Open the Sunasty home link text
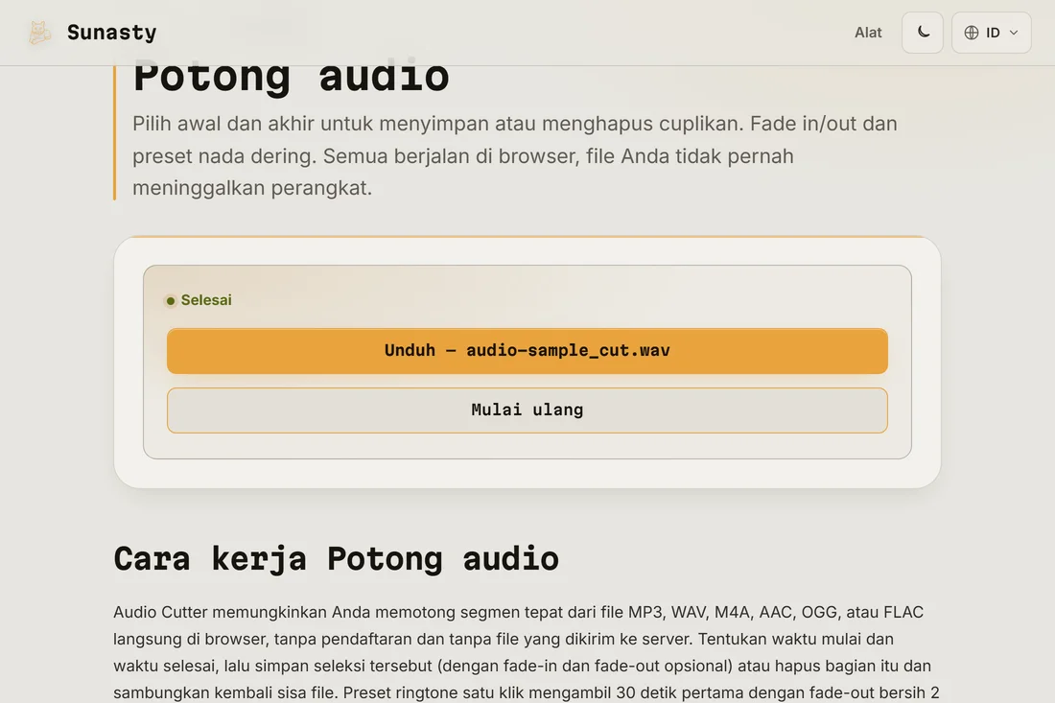 pyautogui.click(x=111, y=33)
